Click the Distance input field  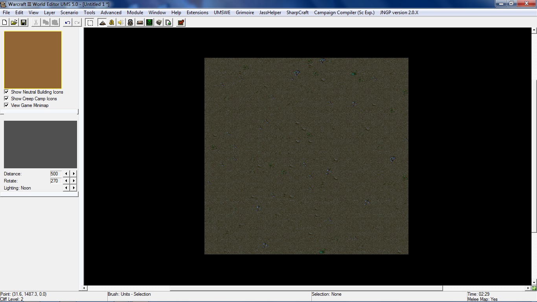[56, 174]
